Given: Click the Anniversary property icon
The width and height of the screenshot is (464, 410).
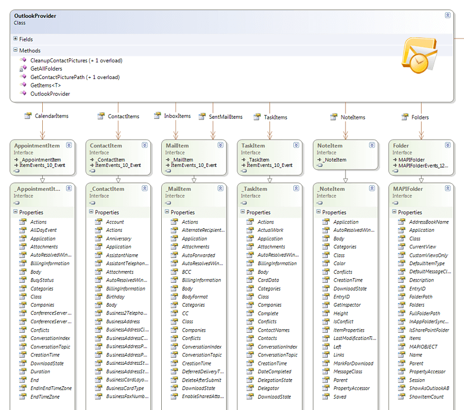Looking at the screenshot, I should click(99, 238).
